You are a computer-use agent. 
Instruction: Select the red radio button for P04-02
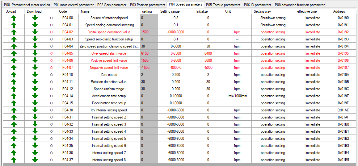51,32
